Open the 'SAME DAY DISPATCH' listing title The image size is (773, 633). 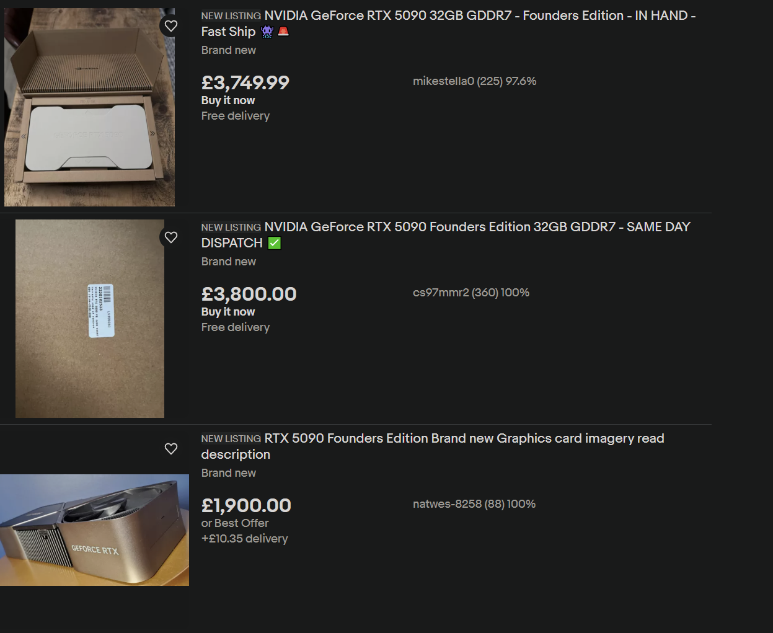coord(445,235)
